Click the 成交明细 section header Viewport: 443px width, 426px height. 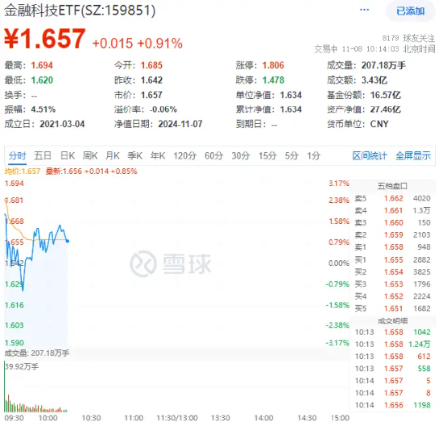coord(392,321)
